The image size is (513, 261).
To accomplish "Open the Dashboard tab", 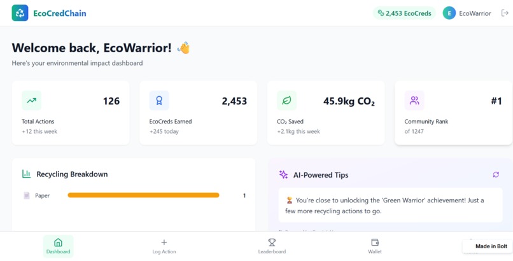I will (x=58, y=246).
